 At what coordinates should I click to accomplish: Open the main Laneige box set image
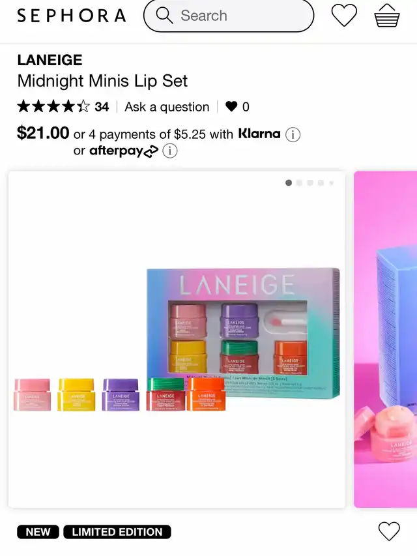pos(177,340)
